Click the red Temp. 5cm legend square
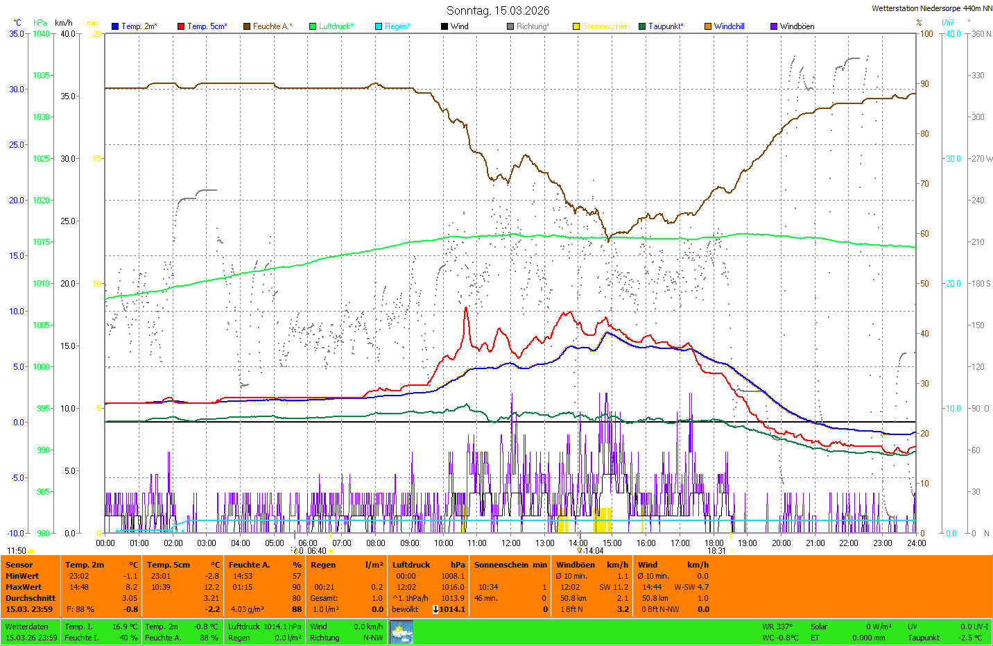Screen dimensions: 993x646 coord(181,26)
